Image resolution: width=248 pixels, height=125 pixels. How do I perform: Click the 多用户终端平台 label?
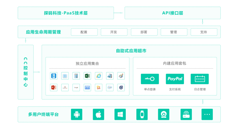(x=43, y=114)
